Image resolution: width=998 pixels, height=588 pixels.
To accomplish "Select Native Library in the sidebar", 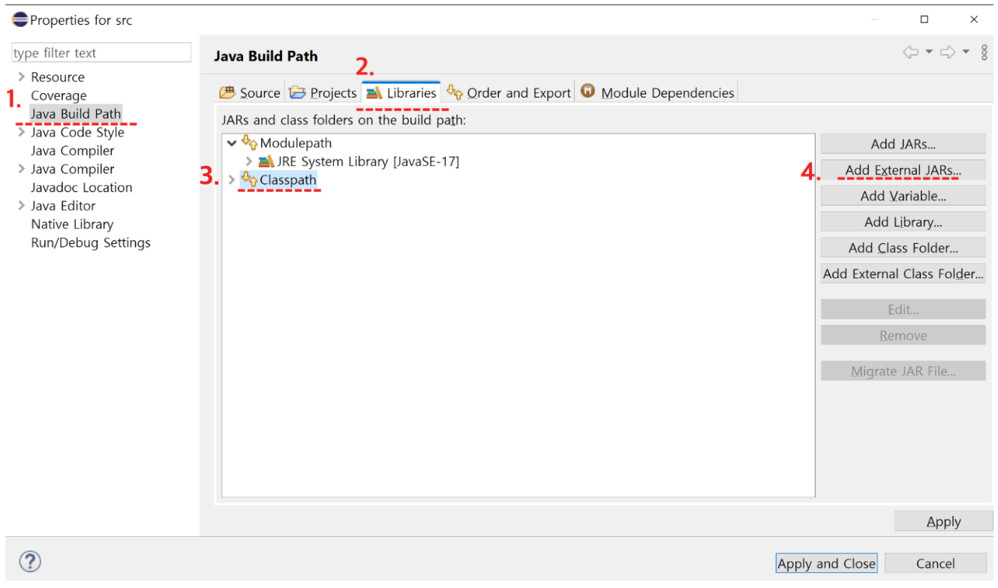I will (72, 223).
